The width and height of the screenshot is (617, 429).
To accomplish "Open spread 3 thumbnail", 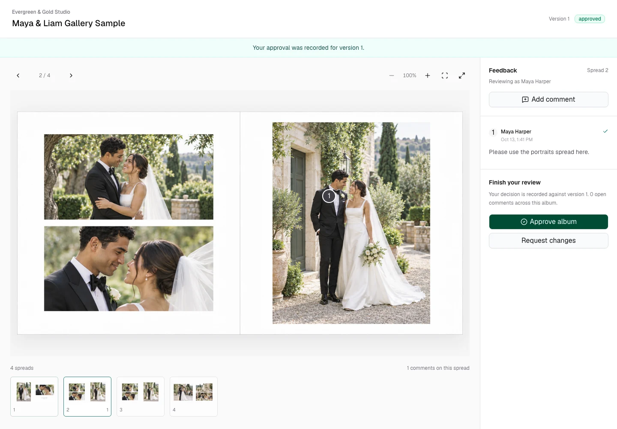I will click(141, 396).
